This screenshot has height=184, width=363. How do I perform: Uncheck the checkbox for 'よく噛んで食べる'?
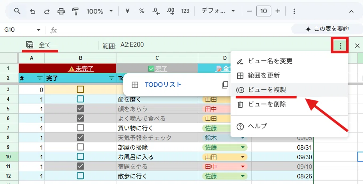pyautogui.click(x=80, y=118)
